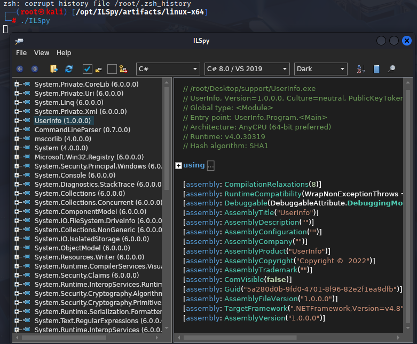
Task: Uncheck the ticked toolbar checkbox
Action: pos(87,69)
